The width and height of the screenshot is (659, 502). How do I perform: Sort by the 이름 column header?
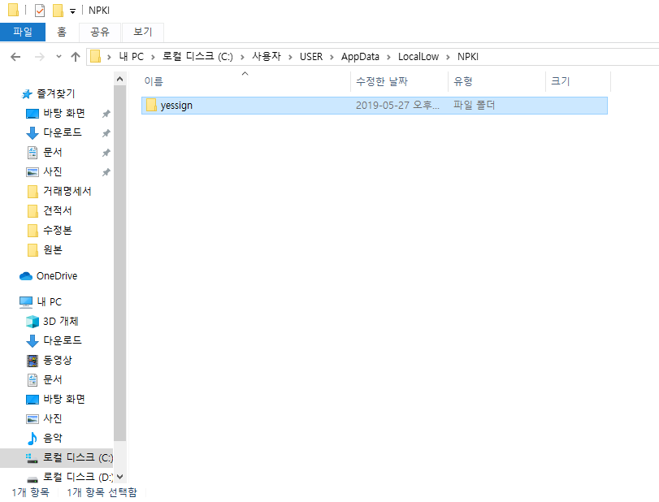click(246, 81)
